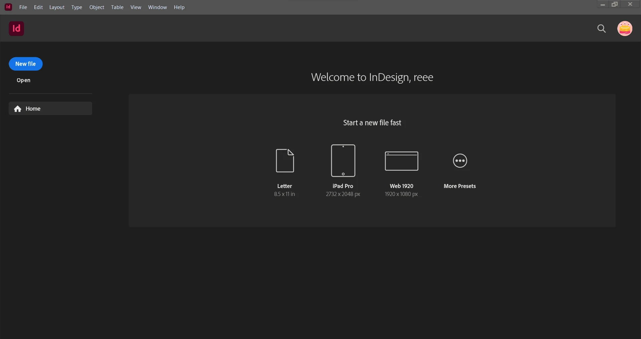Open the Window menu

[x=158, y=7]
